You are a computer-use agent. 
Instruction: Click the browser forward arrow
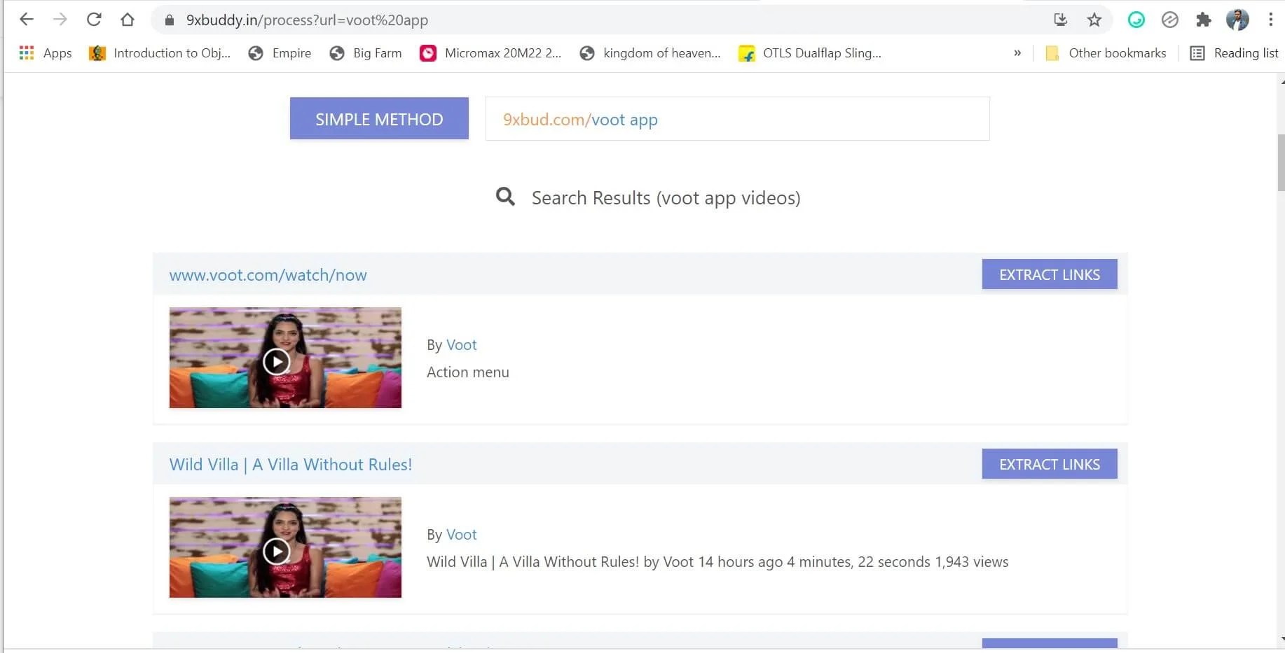(x=60, y=20)
